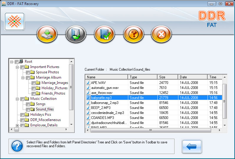Click the music icon next to APE.WAV

point(88,83)
